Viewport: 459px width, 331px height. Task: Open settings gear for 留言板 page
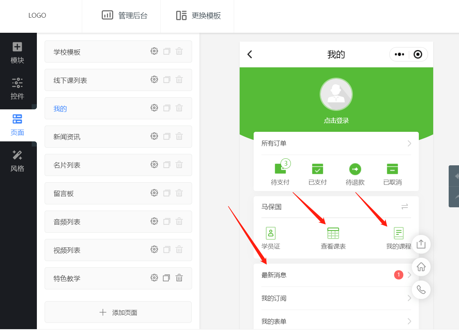click(x=154, y=193)
